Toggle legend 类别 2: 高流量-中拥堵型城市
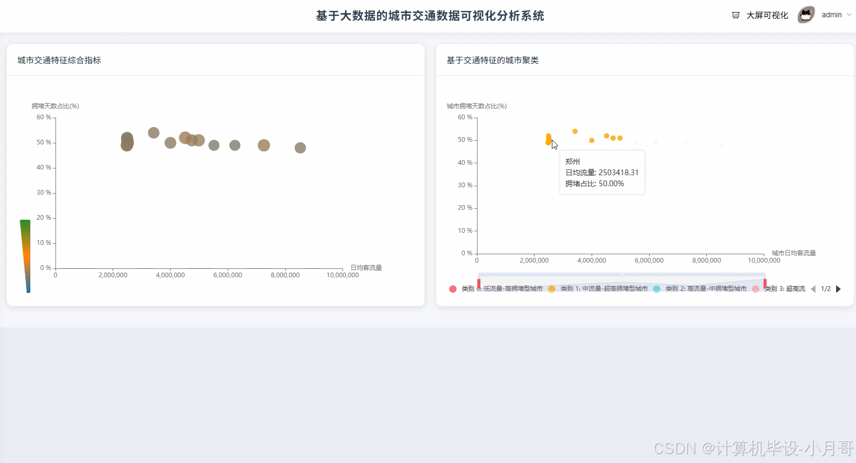Viewport: 856px width, 463px height. click(x=700, y=289)
